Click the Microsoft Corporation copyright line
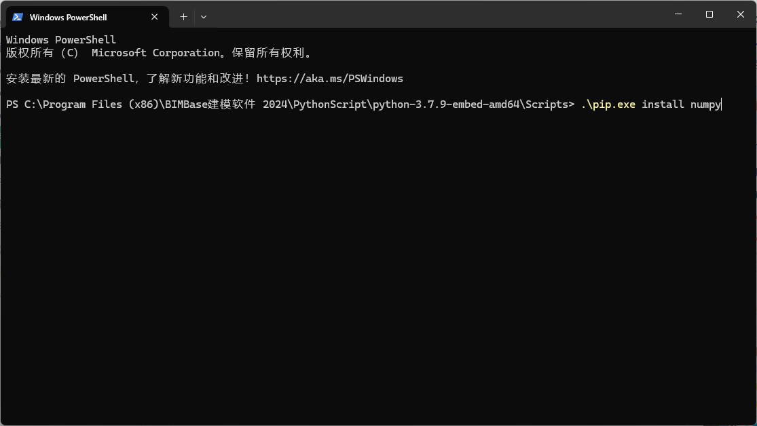This screenshot has height=426, width=757. tap(158, 53)
